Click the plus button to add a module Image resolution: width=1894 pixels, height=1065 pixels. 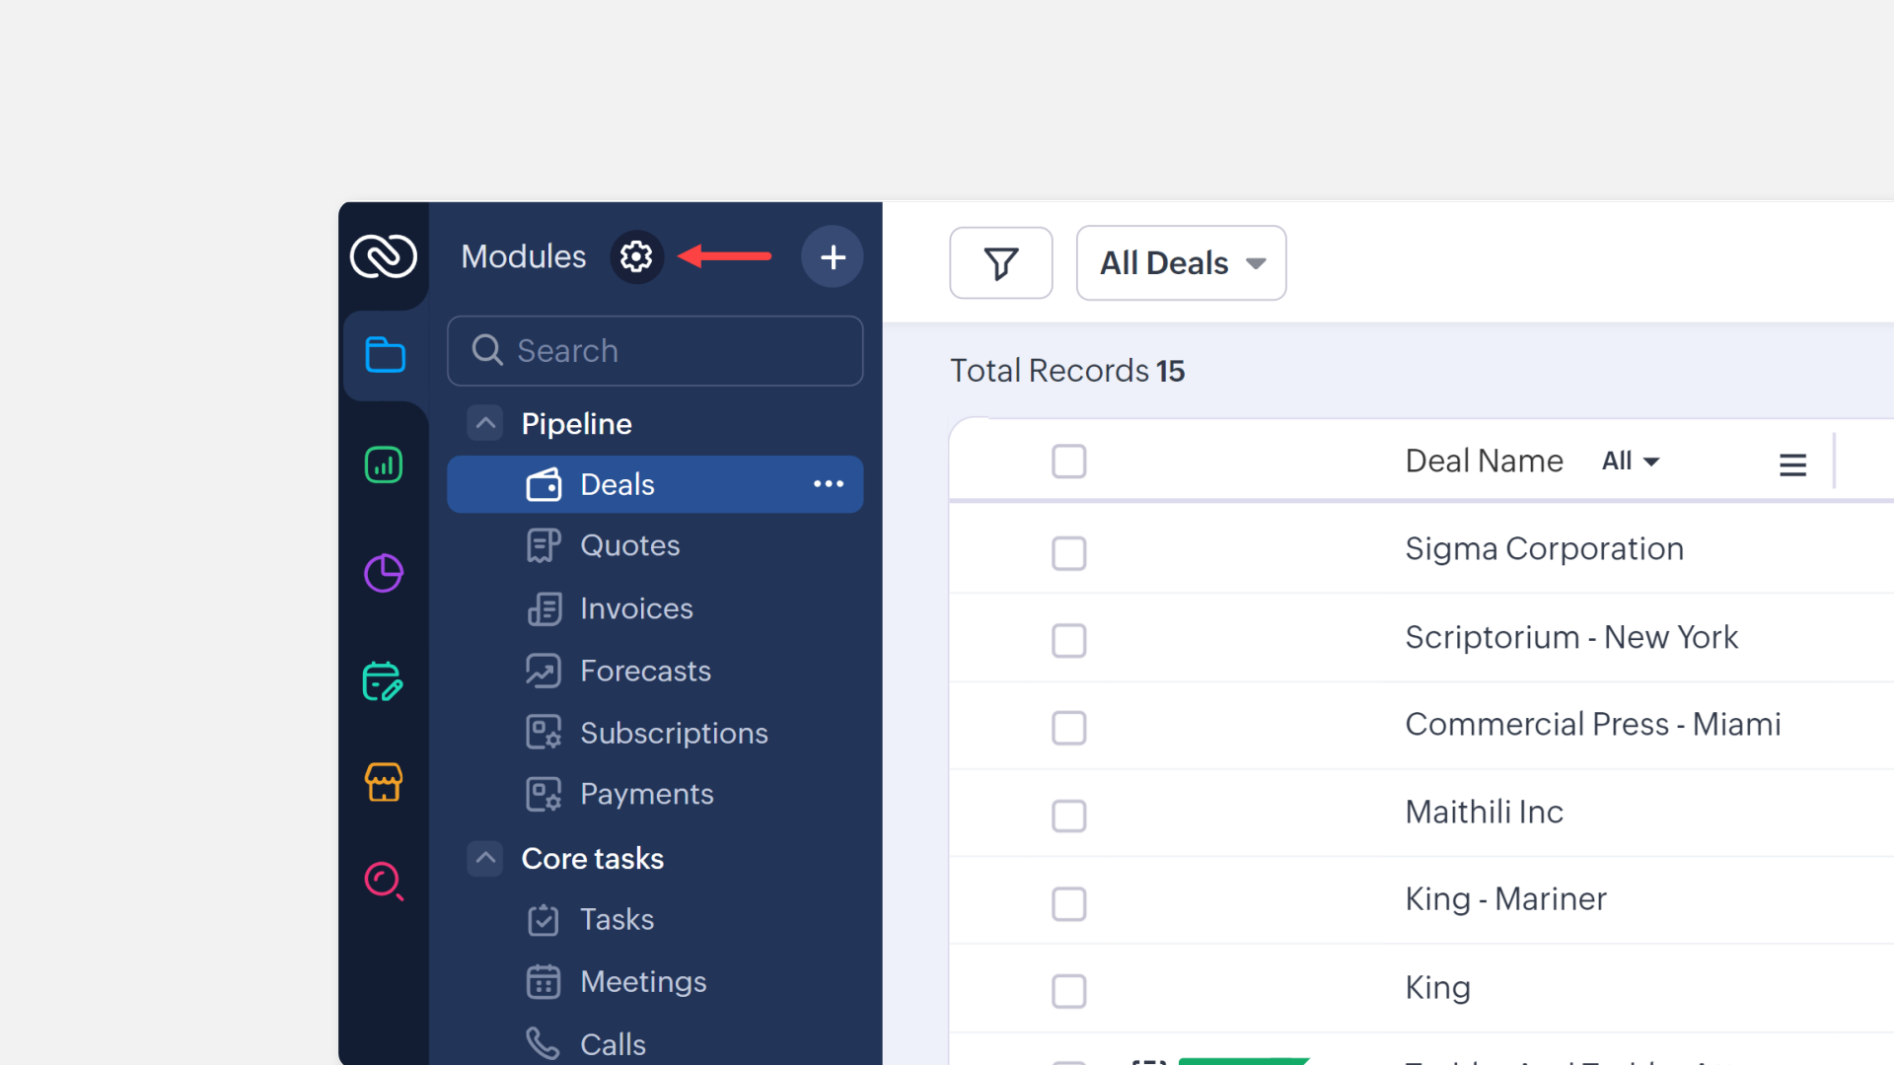coord(833,256)
